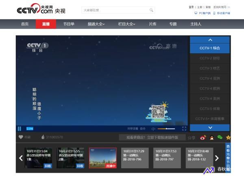
Task: Like with the thumbs-up icon
Action: tap(43, 137)
